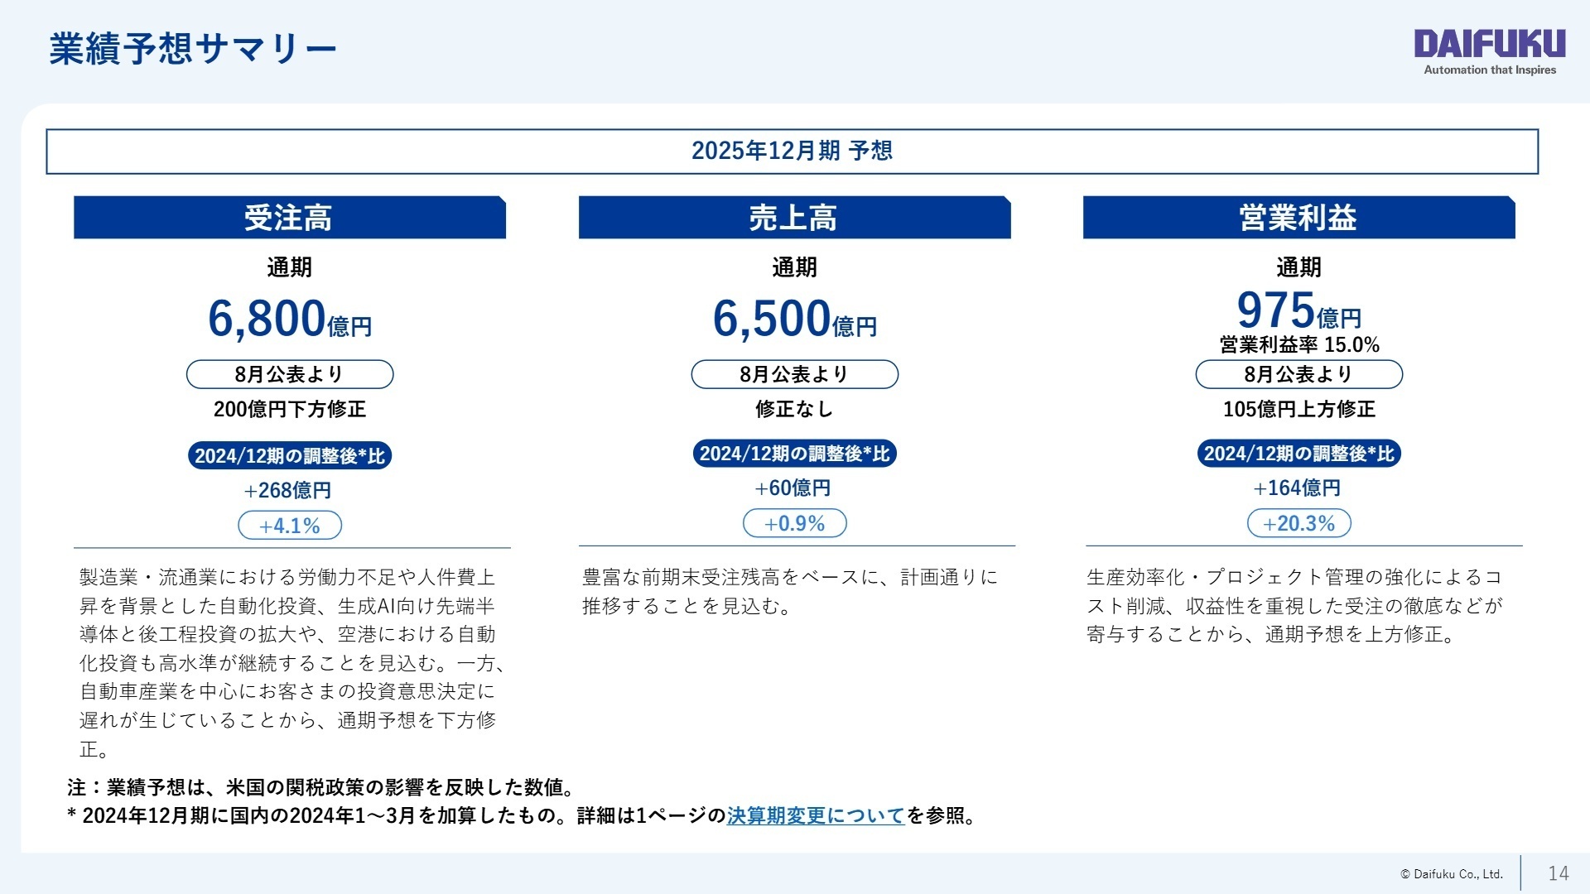This screenshot has height=894, width=1590.
Task: Select the 受注高 header banner
Action: tap(289, 217)
